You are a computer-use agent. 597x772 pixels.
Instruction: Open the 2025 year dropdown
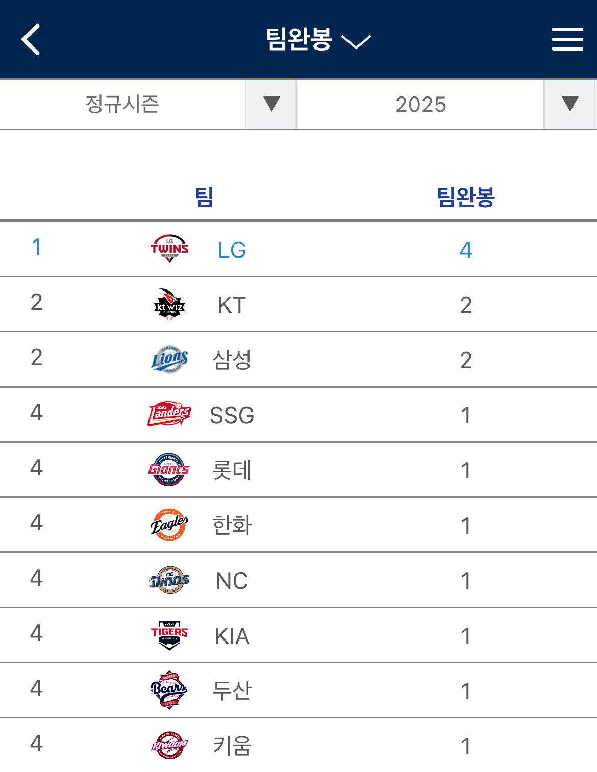click(x=446, y=104)
